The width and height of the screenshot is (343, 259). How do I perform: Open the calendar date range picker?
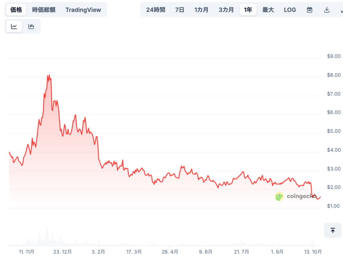click(310, 10)
